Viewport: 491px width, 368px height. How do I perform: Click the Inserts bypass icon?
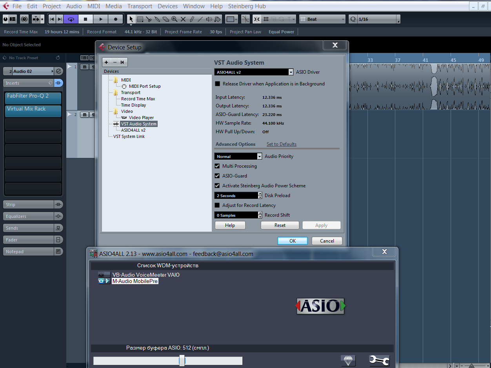[58, 83]
